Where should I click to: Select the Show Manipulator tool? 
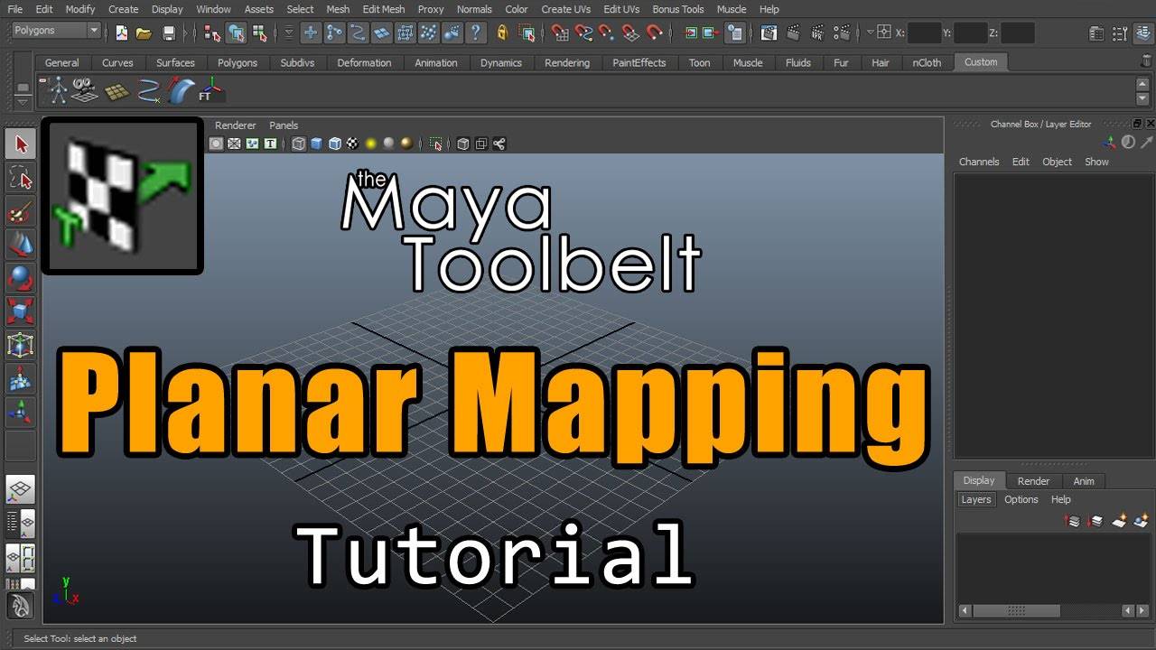coord(21,412)
